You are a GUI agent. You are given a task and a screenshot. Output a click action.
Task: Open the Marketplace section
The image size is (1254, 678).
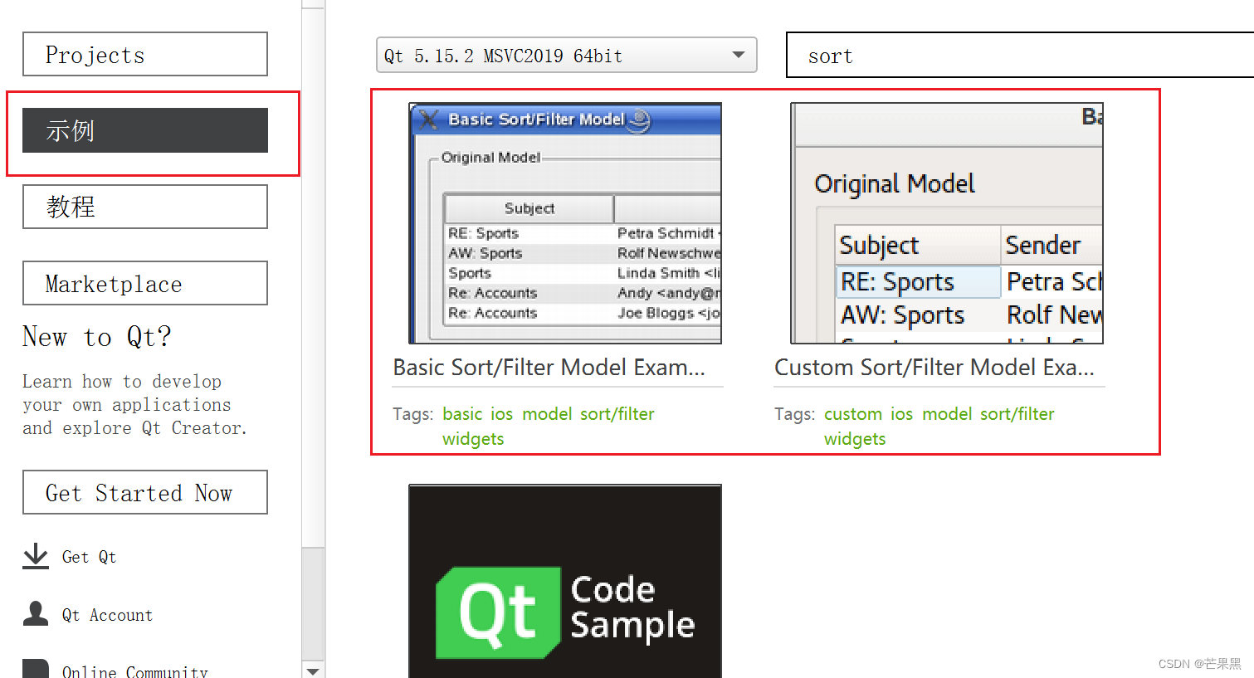click(x=144, y=283)
